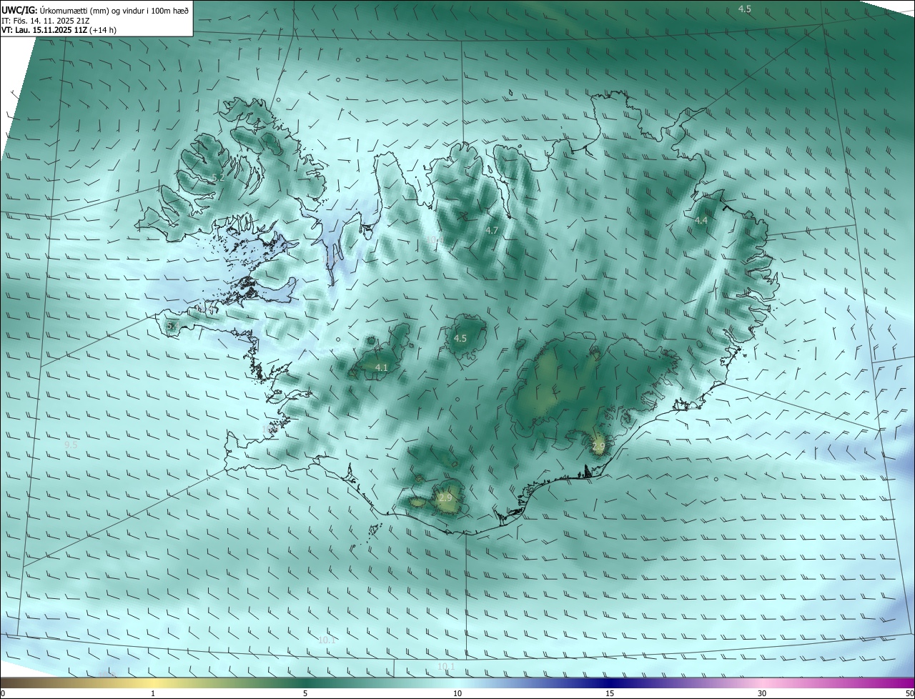Click the 50 tick on the color scale
The width and height of the screenshot is (915, 699).
point(909,694)
